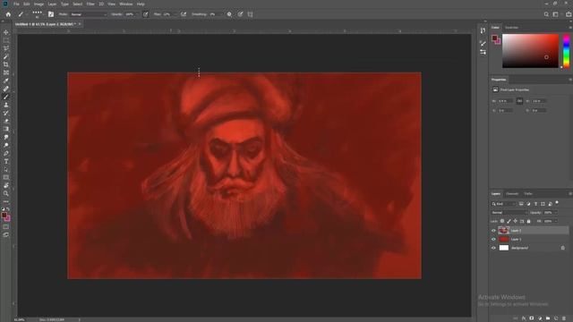Image resolution: width=573 pixels, height=322 pixels.
Task: Toggle airbrush build-up effects
Action: [184, 14]
